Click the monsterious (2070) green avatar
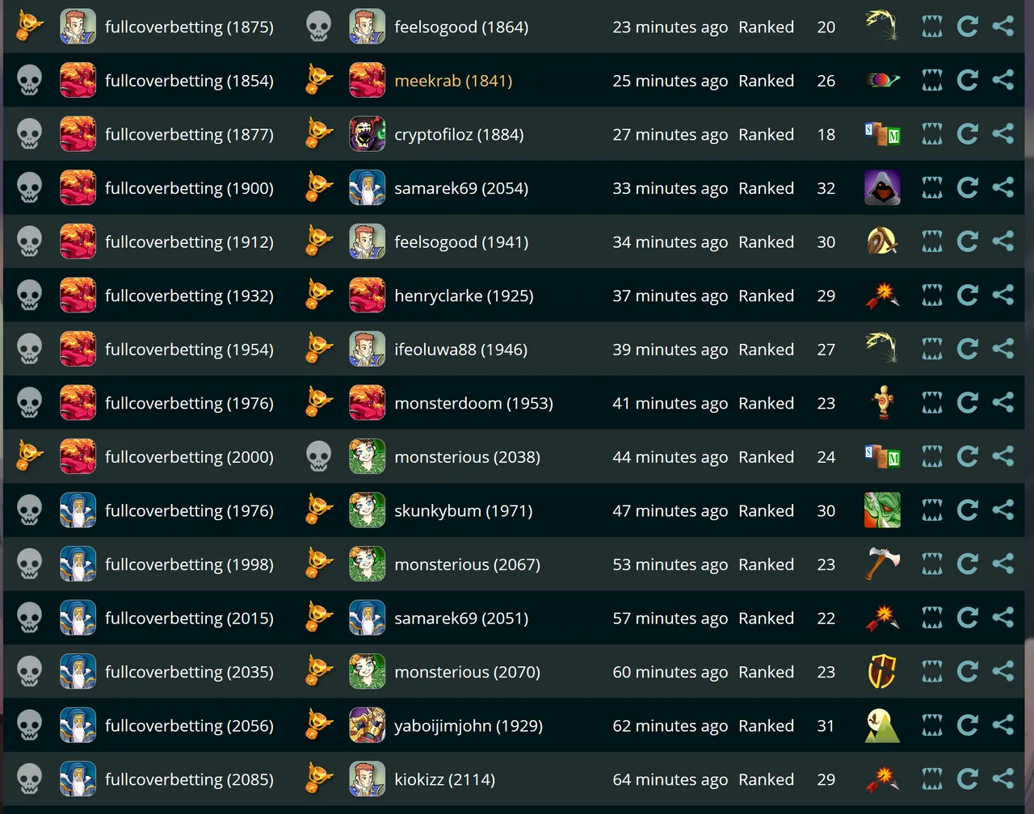Image resolution: width=1034 pixels, height=814 pixels. 367,672
